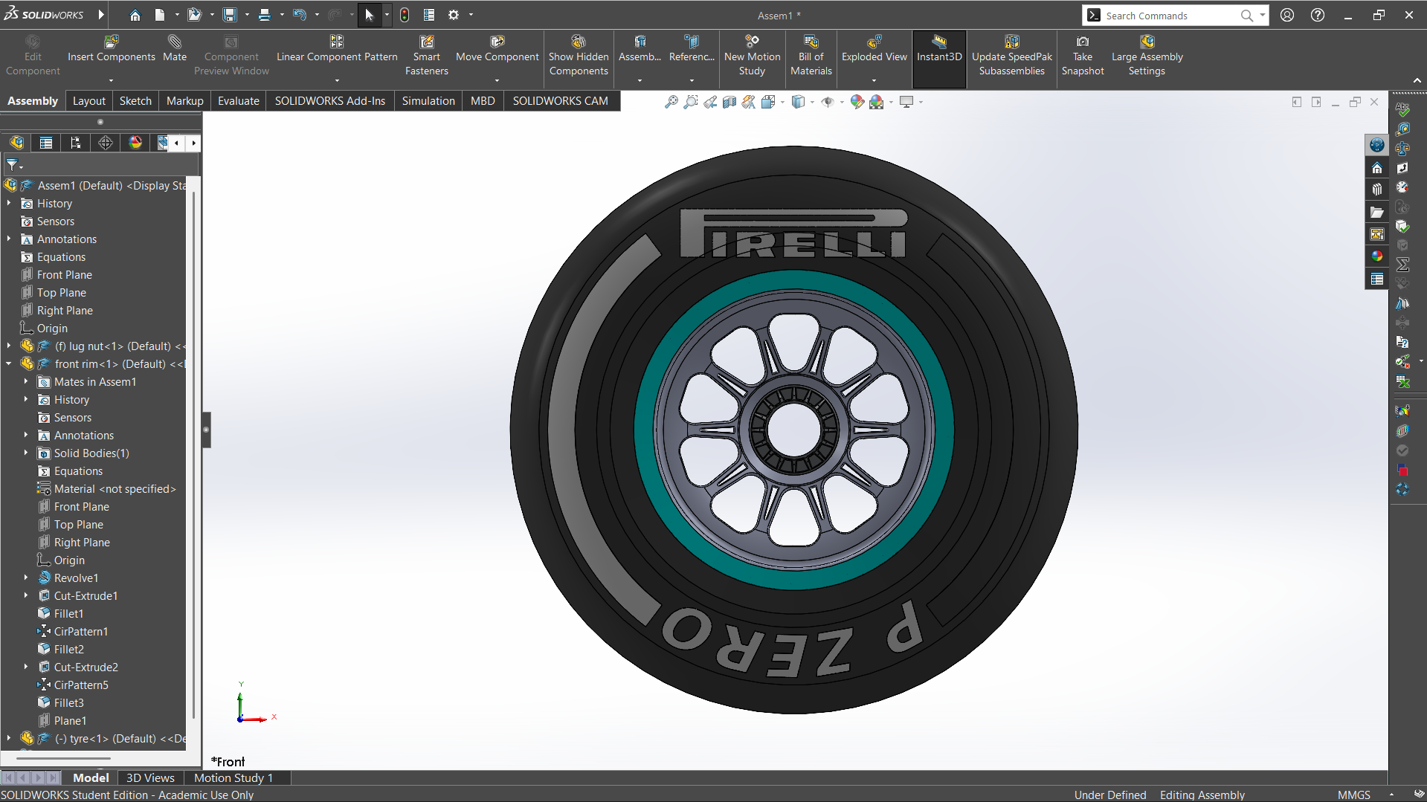Open Appearances tab in task pane
This screenshot has height=802, width=1427.
coord(1377,256)
